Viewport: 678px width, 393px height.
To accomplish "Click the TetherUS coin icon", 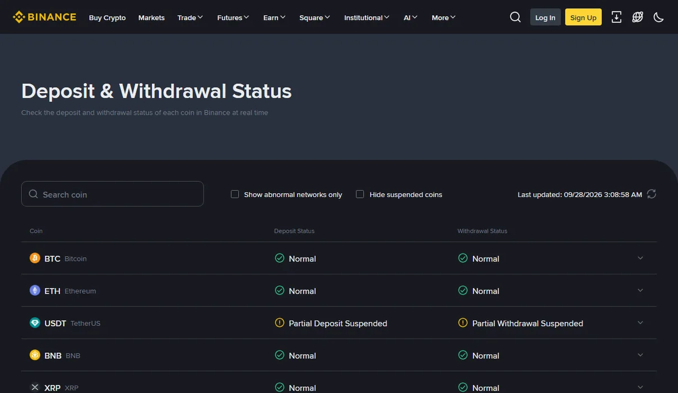I will (x=35, y=323).
